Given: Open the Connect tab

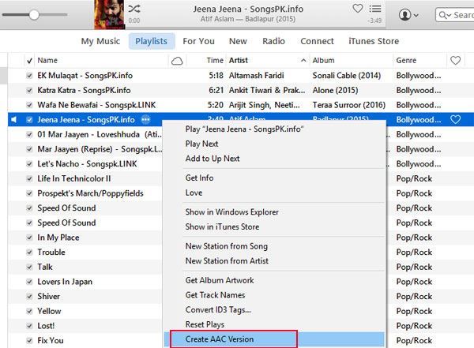Looking at the screenshot, I should (x=317, y=41).
